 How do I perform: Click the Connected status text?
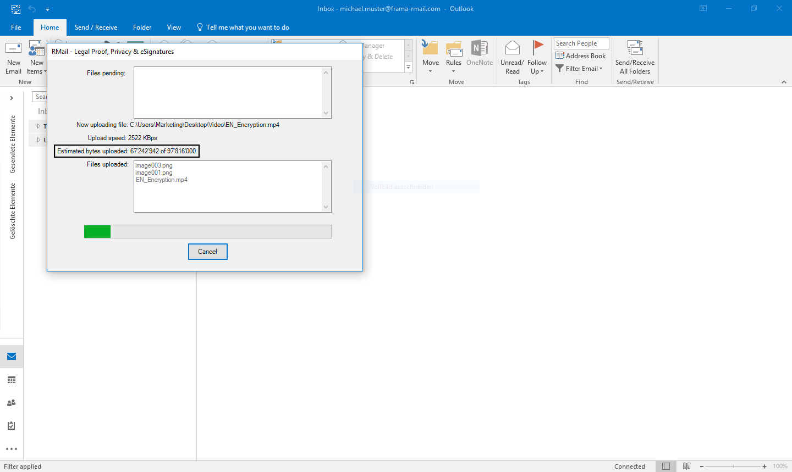click(630, 467)
